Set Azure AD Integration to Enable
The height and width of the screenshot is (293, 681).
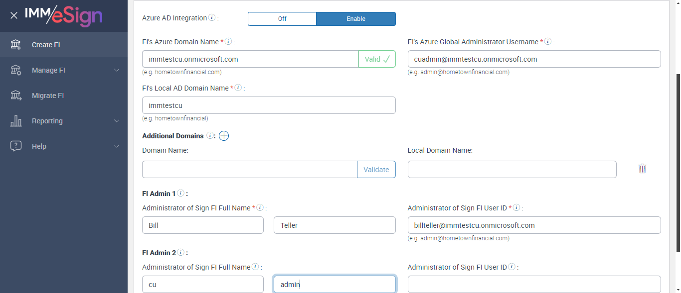(356, 19)
